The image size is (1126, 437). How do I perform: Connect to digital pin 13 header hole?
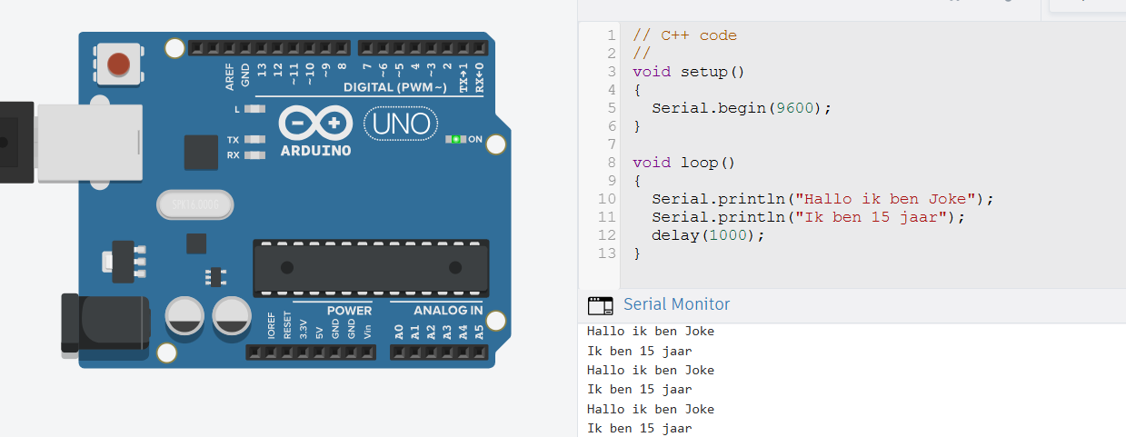261,46
